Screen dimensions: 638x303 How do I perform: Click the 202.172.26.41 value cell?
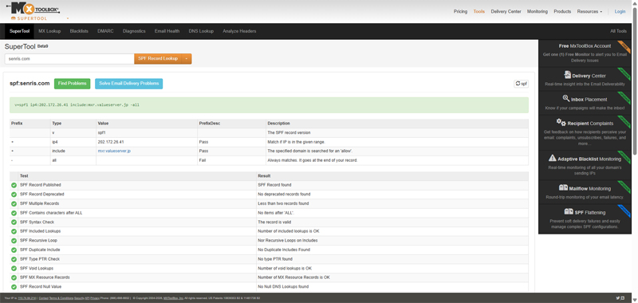click(147, 142)
